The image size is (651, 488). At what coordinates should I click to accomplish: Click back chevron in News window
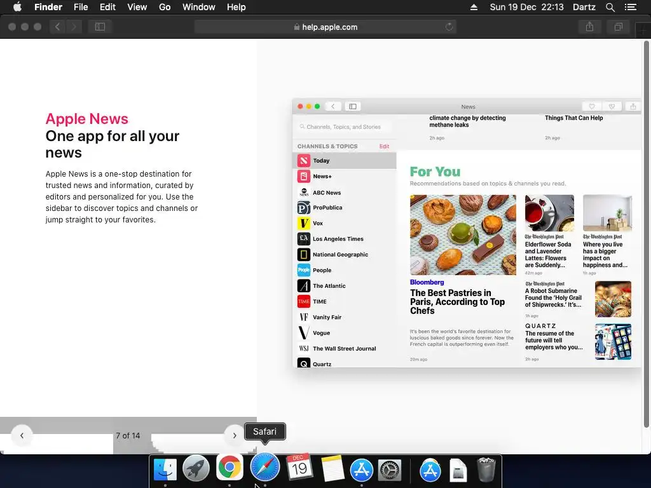coord(333,107)
